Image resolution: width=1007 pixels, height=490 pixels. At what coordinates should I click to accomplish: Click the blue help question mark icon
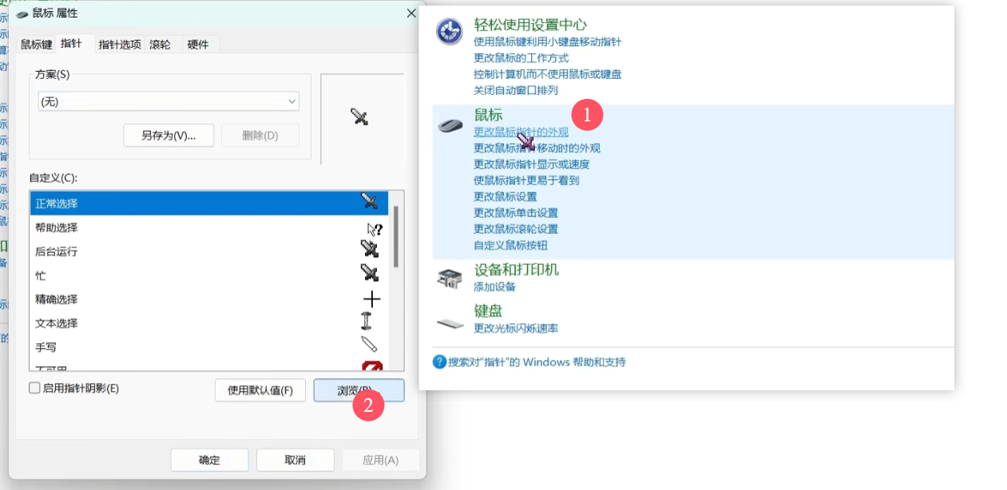439,362
